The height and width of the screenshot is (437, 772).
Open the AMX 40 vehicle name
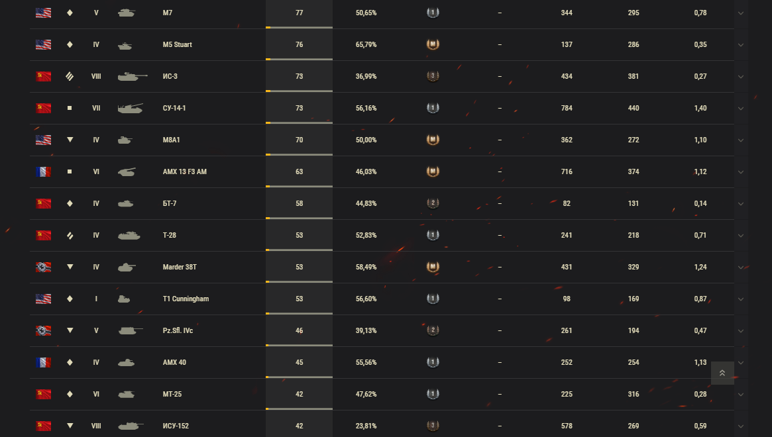(174, 362)
